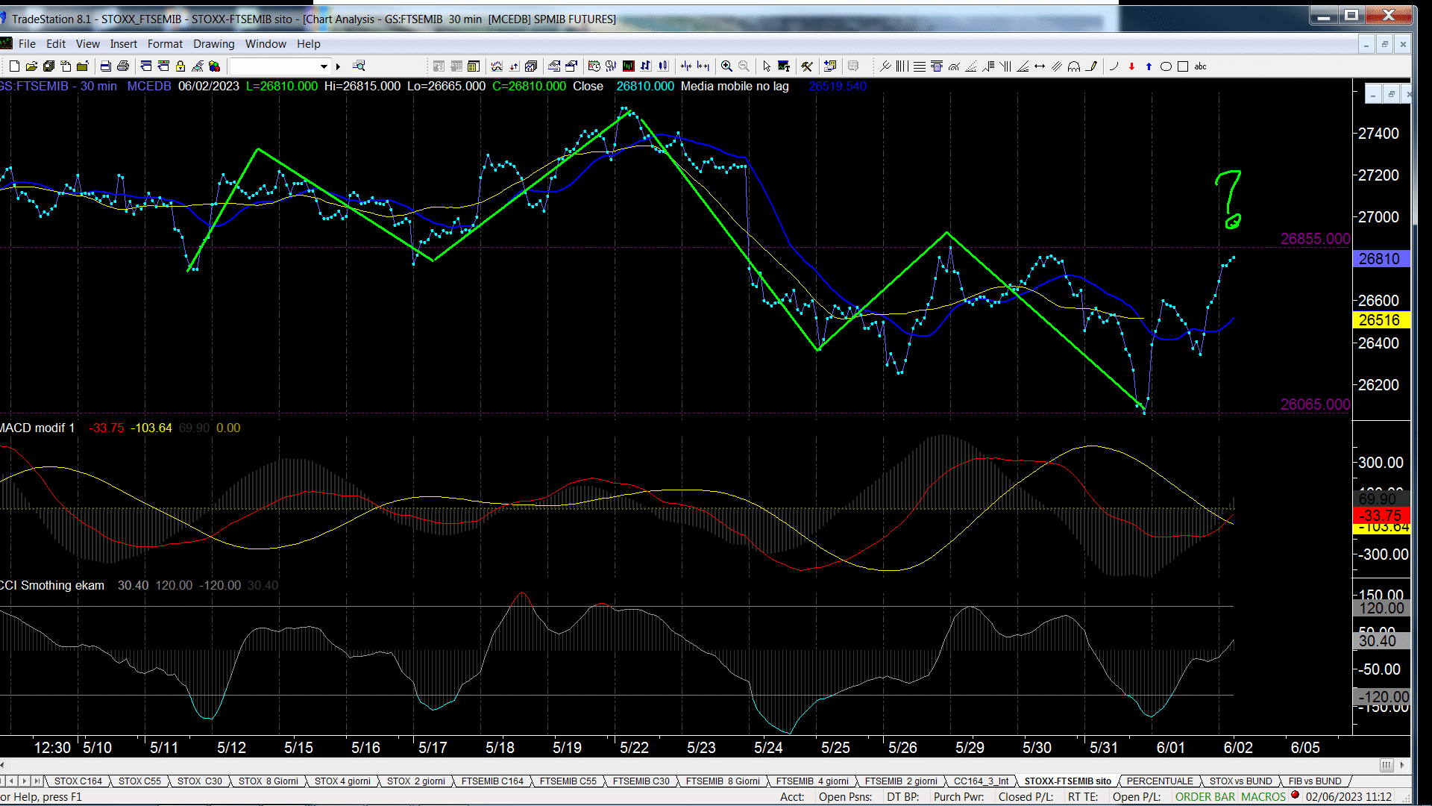Select the double-headed horizontal arrow tool

(x=1040, y=66)
